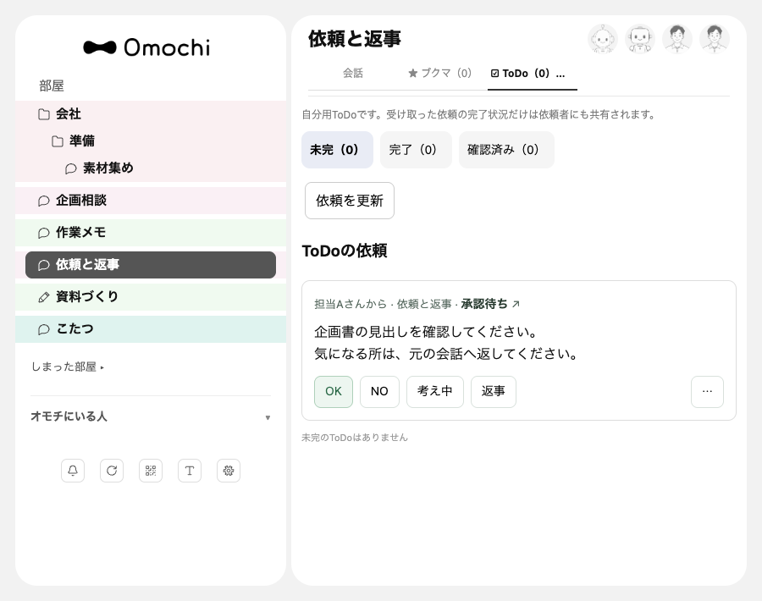Select the ToDo (0) tab
The width and height of the screenshot is (762, 601).
(x=533, y=74)
